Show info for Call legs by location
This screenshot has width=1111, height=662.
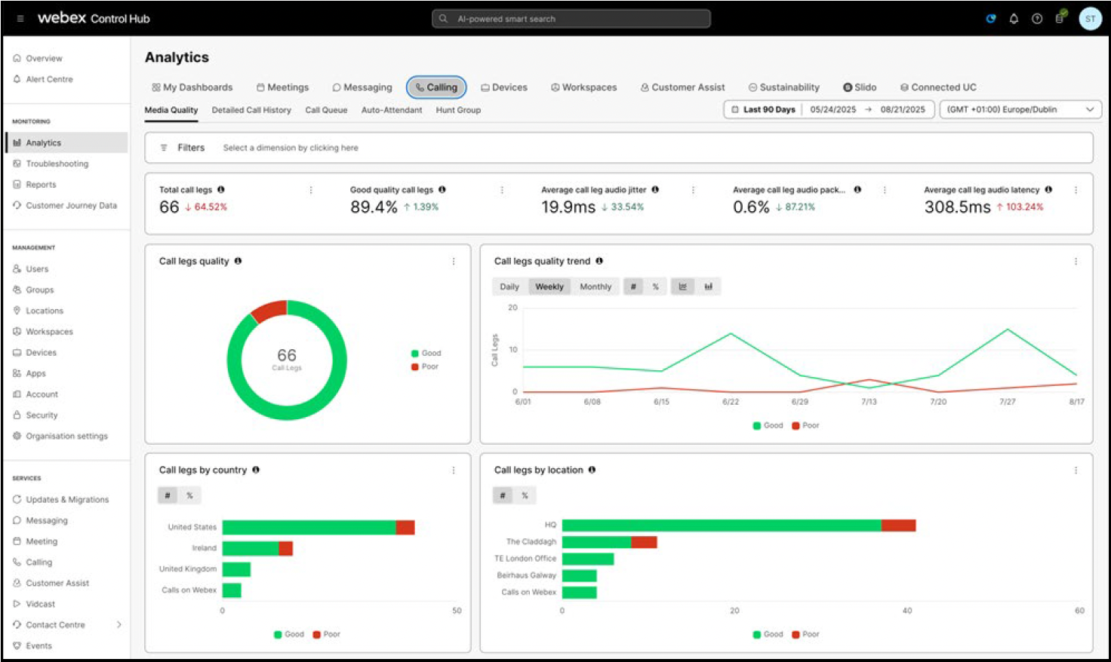coord(592,470)
